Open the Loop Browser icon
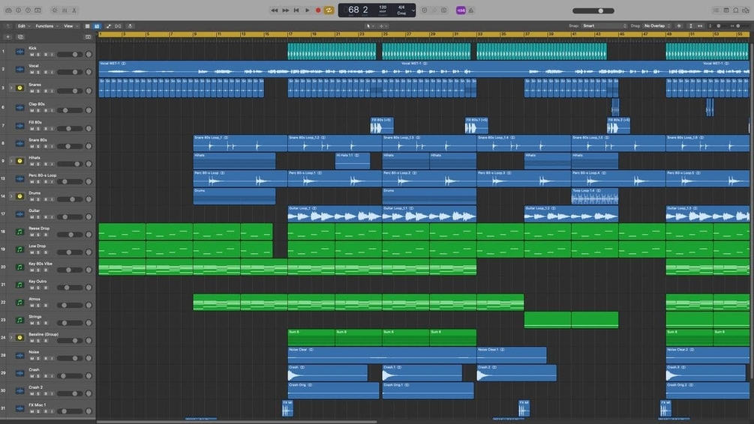The height and width of the screenshot is (424, 754). (x=736, y=10)
